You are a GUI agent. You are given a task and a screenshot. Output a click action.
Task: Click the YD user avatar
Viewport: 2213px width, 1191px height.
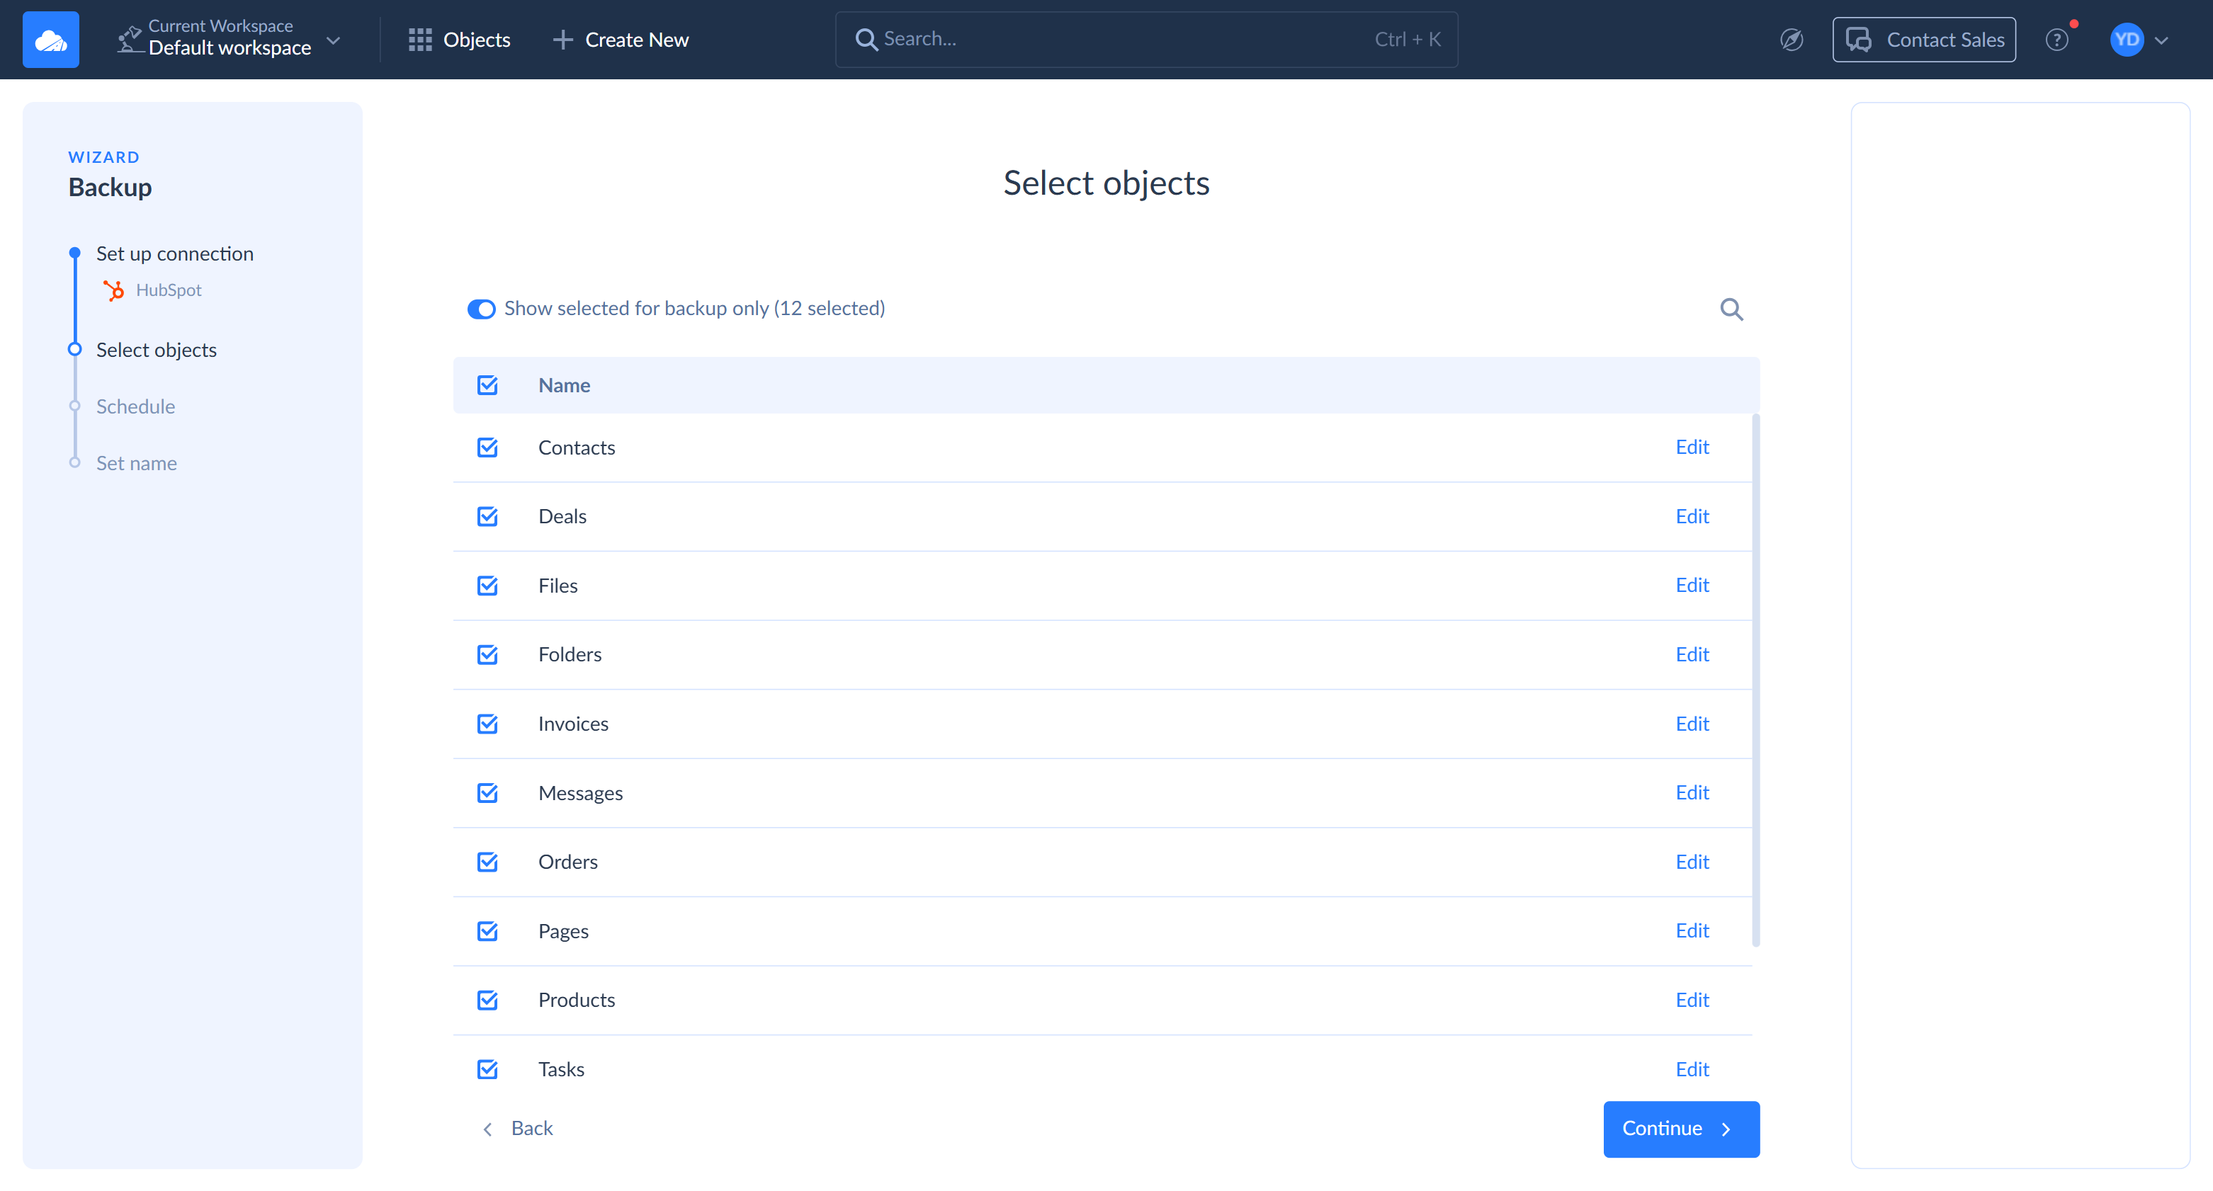coord(2127,40)
